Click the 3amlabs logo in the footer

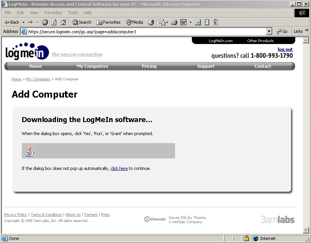(278, 219)
